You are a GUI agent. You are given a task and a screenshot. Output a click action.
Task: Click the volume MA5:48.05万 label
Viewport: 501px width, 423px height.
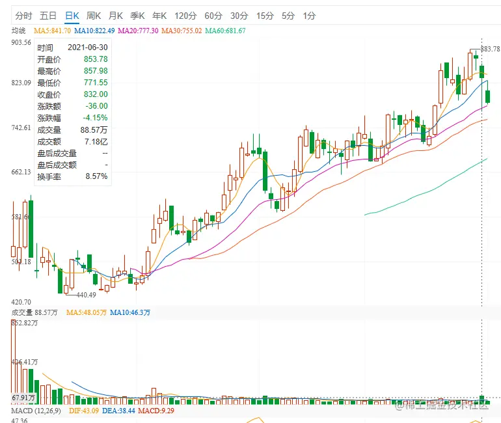point(87,312)
